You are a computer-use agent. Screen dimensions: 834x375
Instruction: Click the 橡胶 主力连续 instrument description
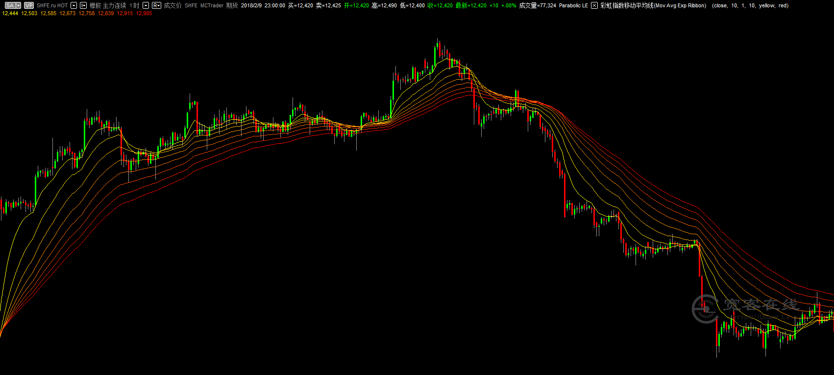(108, 5)
